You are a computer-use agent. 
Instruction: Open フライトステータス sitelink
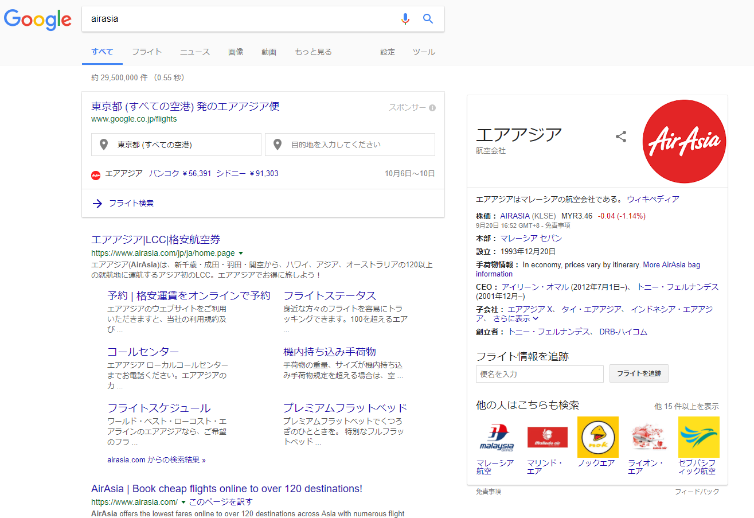[x=330, y=296]
